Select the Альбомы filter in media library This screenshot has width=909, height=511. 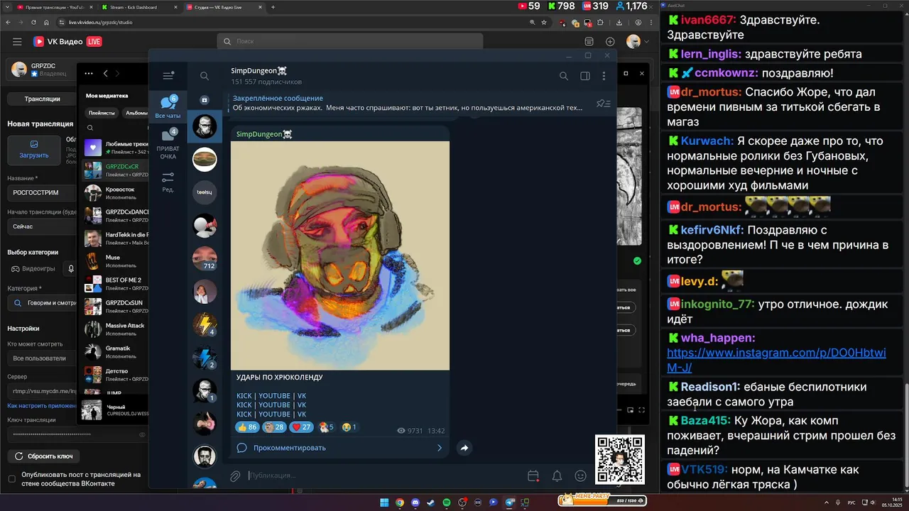coord(136,113)
